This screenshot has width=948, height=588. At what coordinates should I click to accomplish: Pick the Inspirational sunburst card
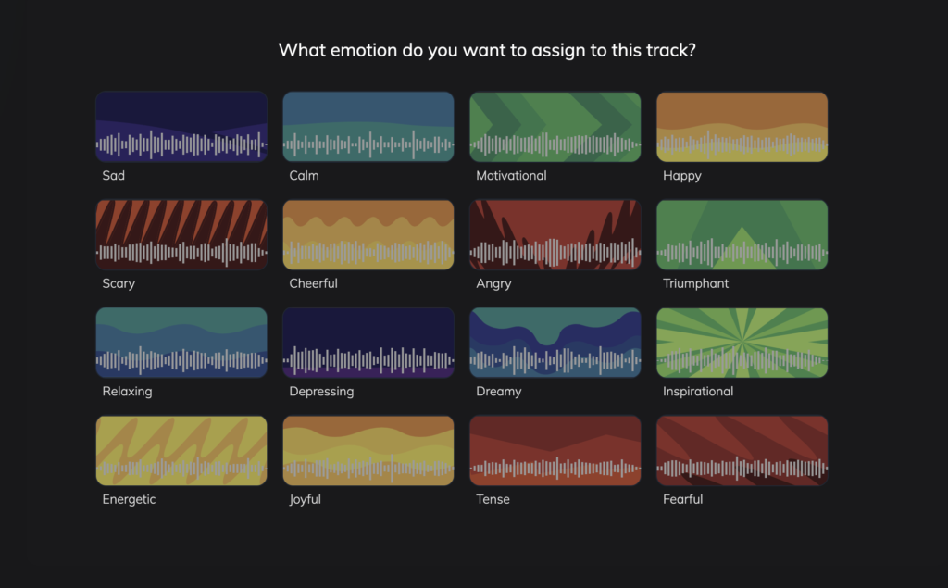(x=742, y=343)
